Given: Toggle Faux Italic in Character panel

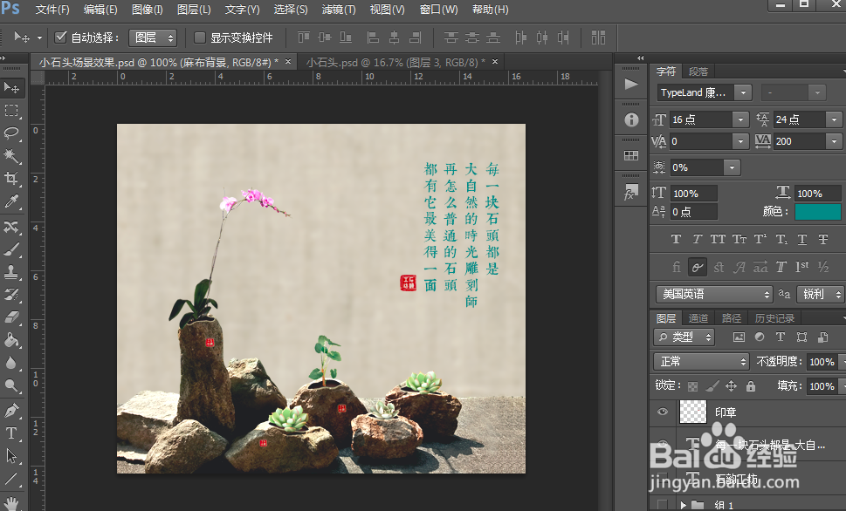Looking at the screenshot, I should (697, 239).
